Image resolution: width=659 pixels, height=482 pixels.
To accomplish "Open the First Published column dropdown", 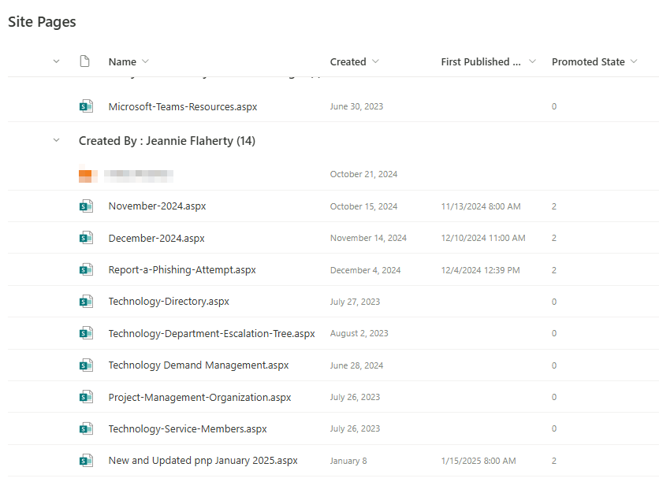I will coord(532,61).
